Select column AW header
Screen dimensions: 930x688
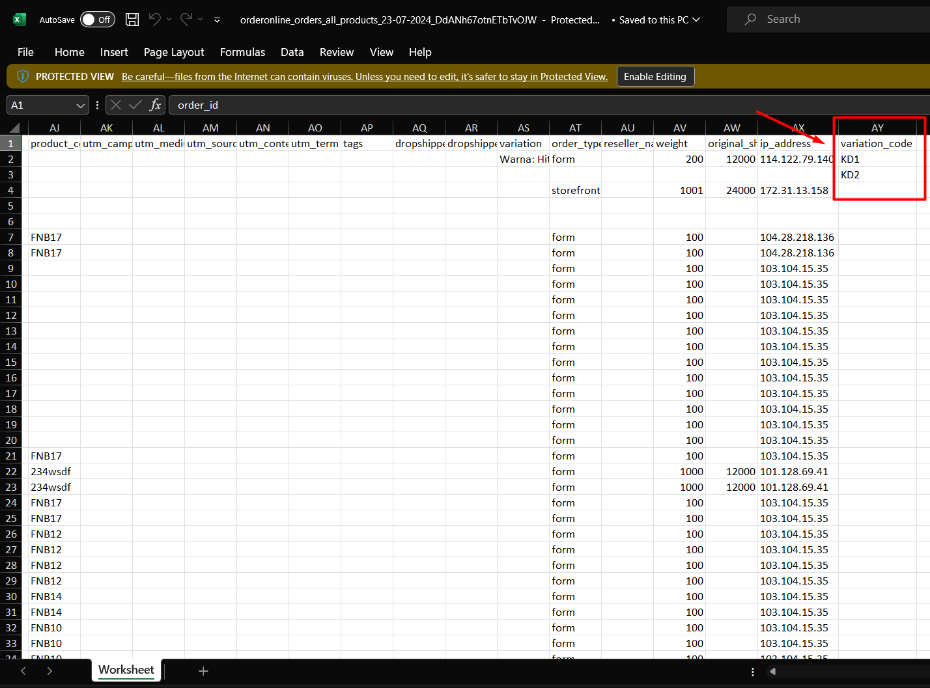[732, 128]
